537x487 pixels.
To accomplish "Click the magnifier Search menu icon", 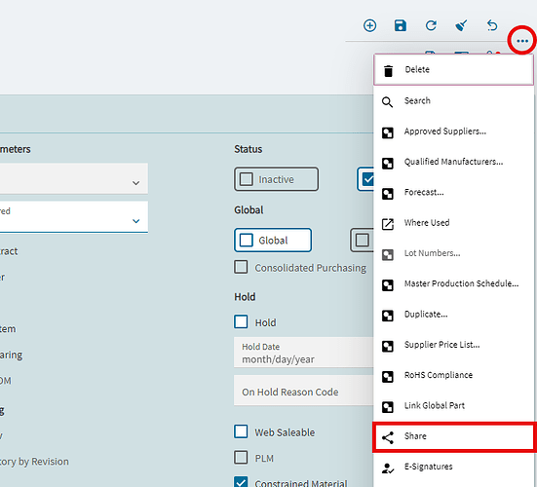I will coord(387,102).
